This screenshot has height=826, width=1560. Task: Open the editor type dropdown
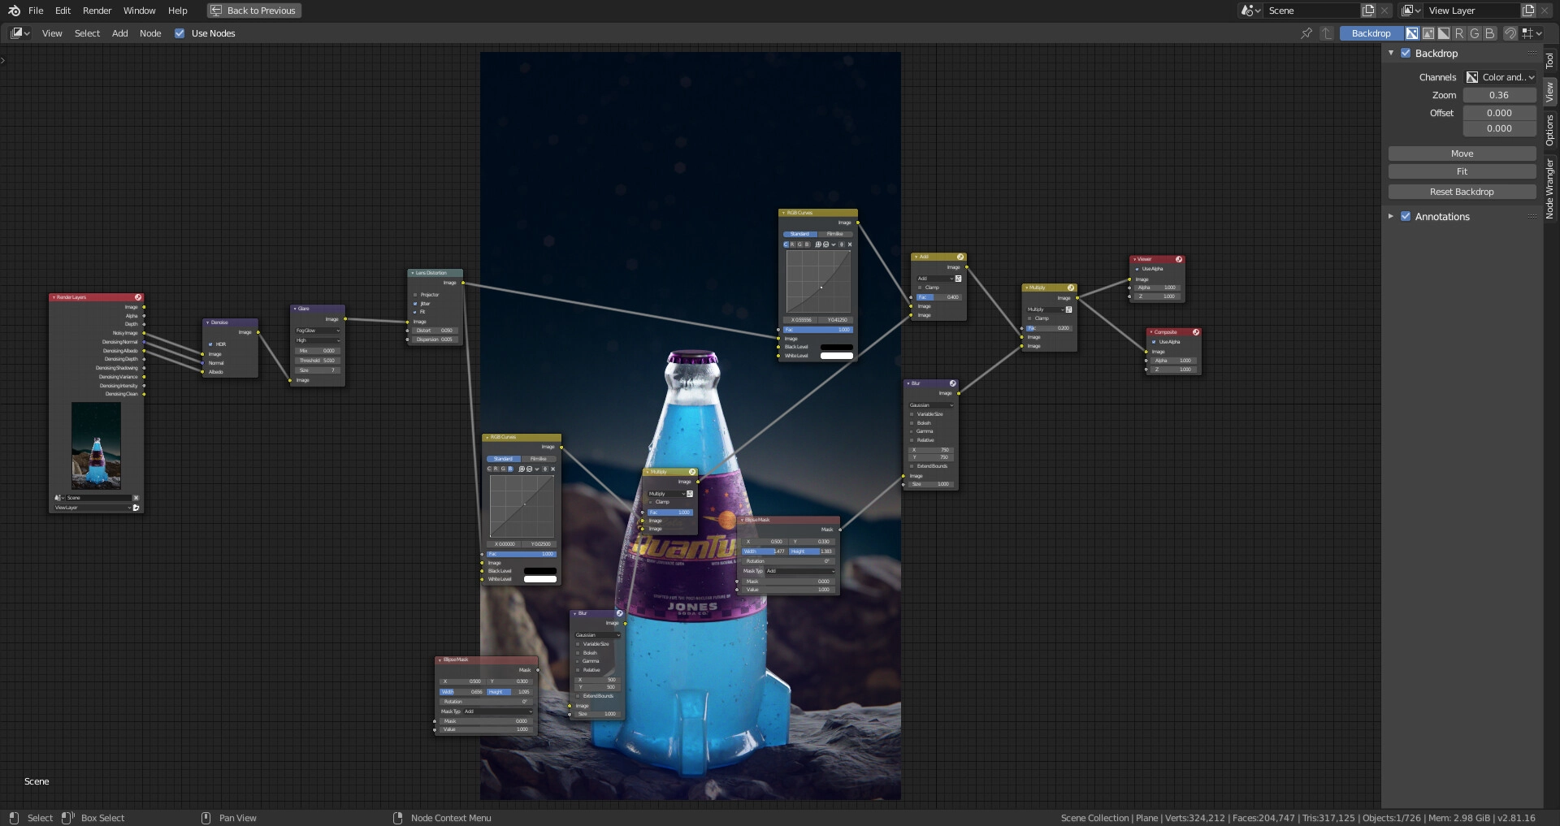pyautogui.click(x=20, y=33)
